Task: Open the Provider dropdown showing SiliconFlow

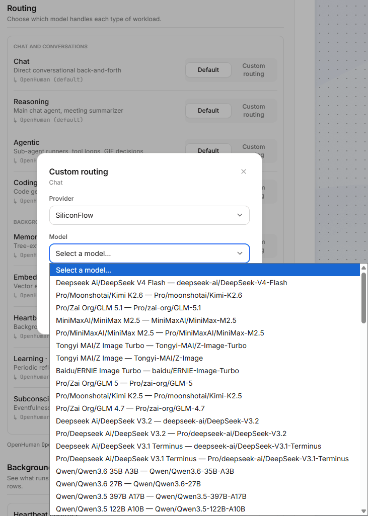Action: [x=149, y=215]
